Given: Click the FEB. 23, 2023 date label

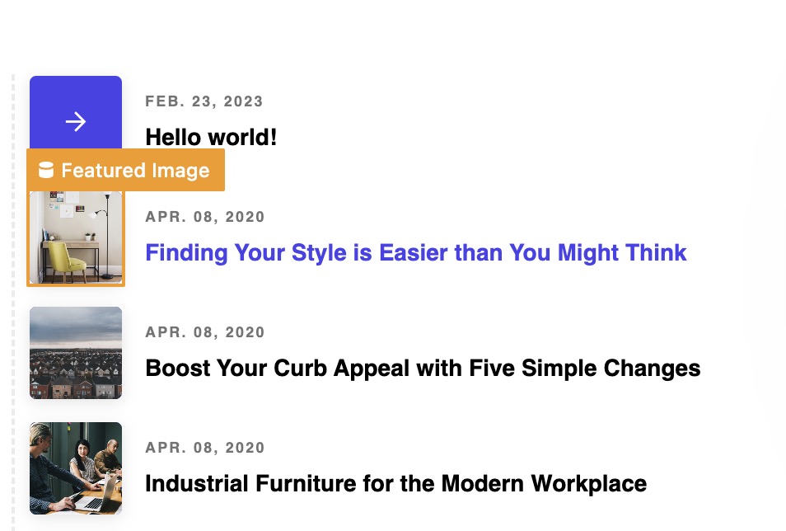Looking at the screenshot, I should click(204, 101).
